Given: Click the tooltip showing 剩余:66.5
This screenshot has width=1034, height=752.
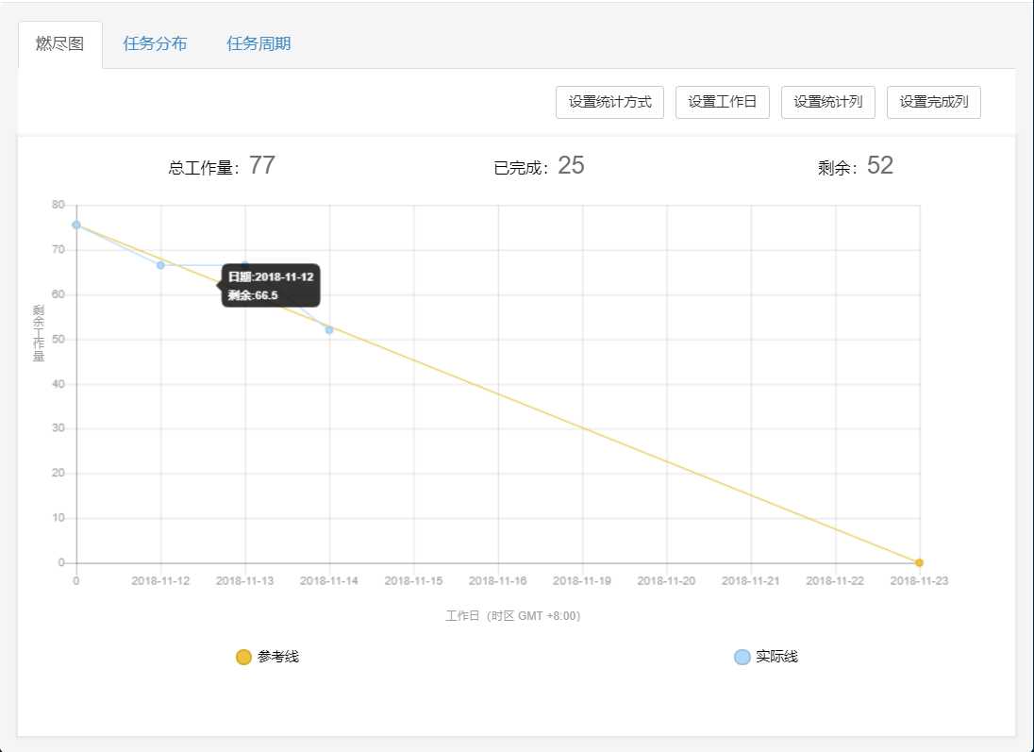Looking at the screenshot, I should click(x=271, y=286).
